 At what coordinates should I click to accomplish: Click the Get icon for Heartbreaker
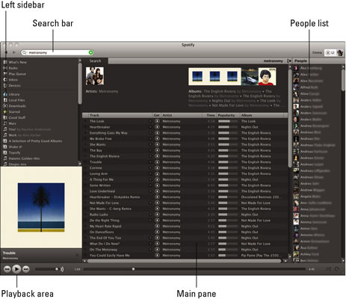tap(157, 127)
